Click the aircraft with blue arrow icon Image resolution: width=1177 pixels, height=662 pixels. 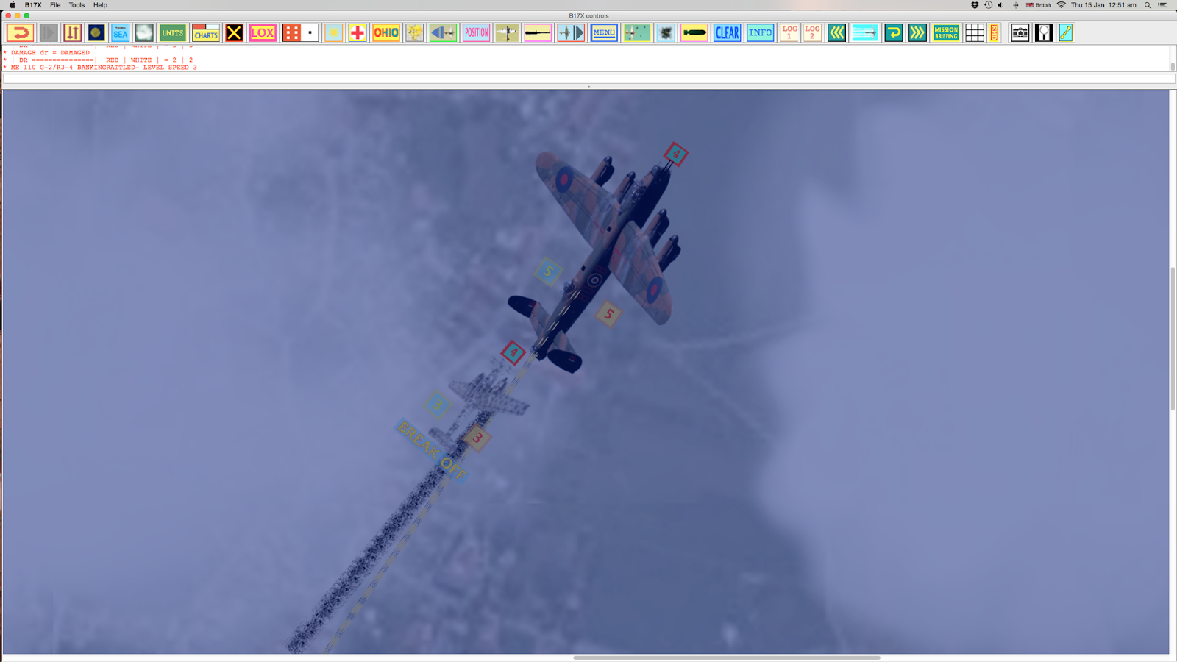pyautogui.click(x=571, y=33)
